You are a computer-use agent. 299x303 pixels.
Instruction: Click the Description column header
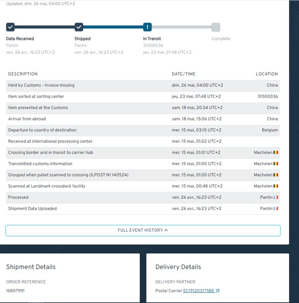[x=23, y=74]
